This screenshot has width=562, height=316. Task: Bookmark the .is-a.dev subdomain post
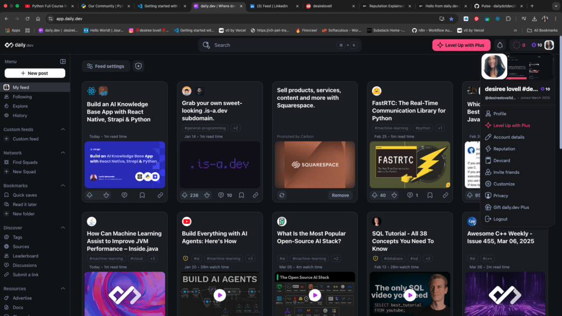[241, 195]
